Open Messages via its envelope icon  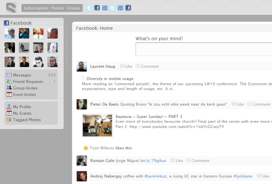click(9, 75)
